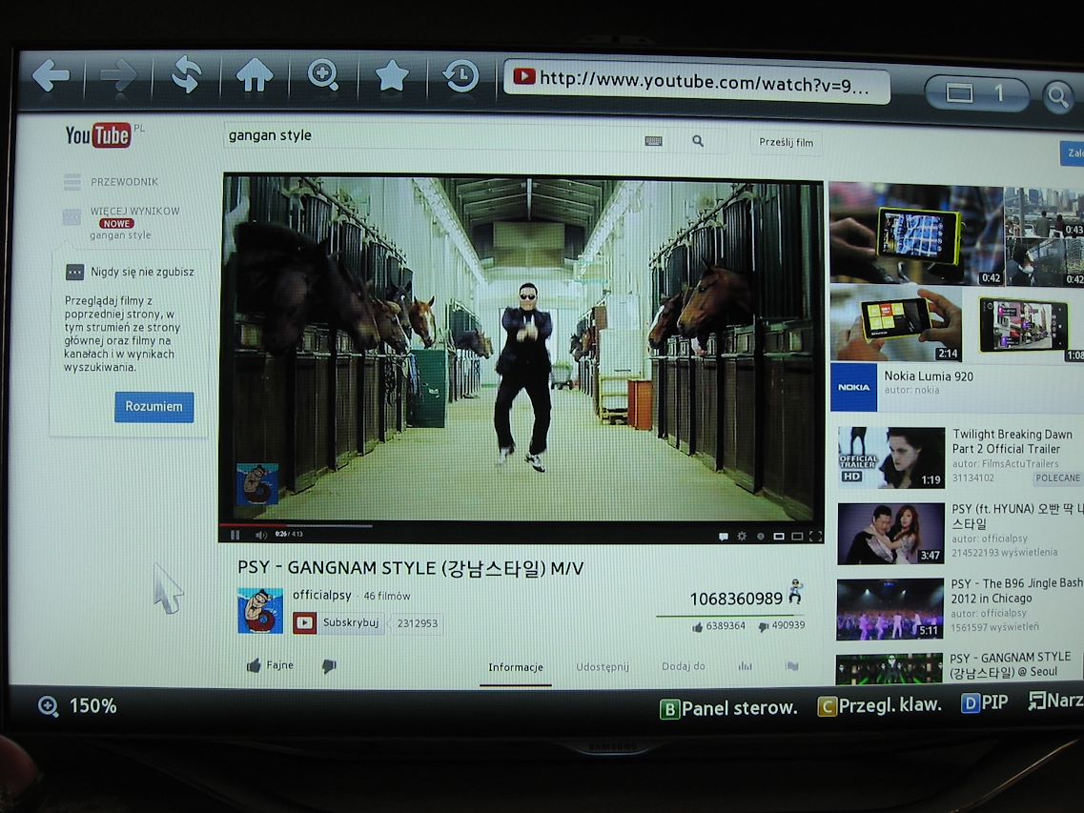
Task: Click the view count 1068360989
Action: tap(736, 598)
